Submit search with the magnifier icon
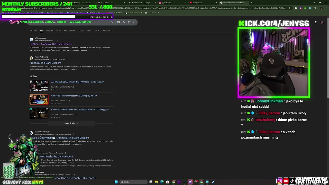Image resolution: width=329 pixels, height=185 pixels. (134, 22)
